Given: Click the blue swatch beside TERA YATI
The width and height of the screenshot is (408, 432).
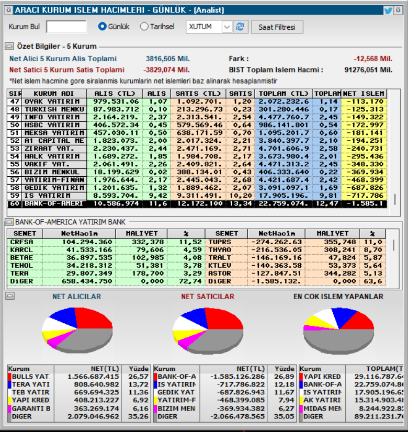Looking at the screenshot, I should [9, 384].
